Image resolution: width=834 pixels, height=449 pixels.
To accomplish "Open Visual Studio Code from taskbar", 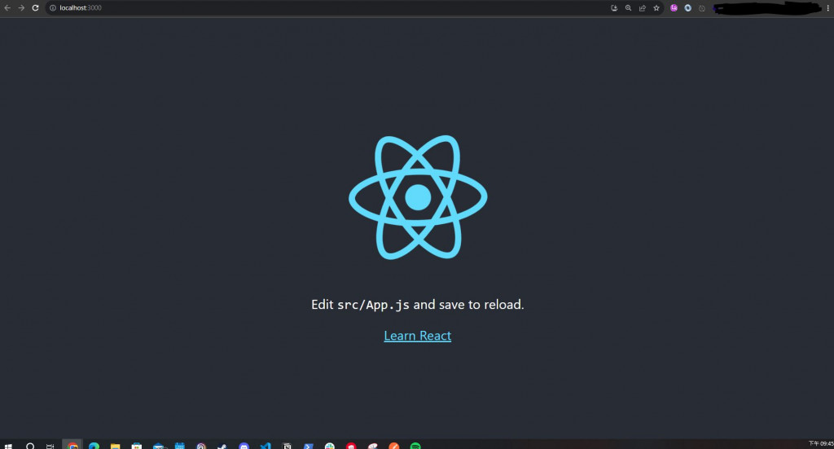I will (266, 446).
